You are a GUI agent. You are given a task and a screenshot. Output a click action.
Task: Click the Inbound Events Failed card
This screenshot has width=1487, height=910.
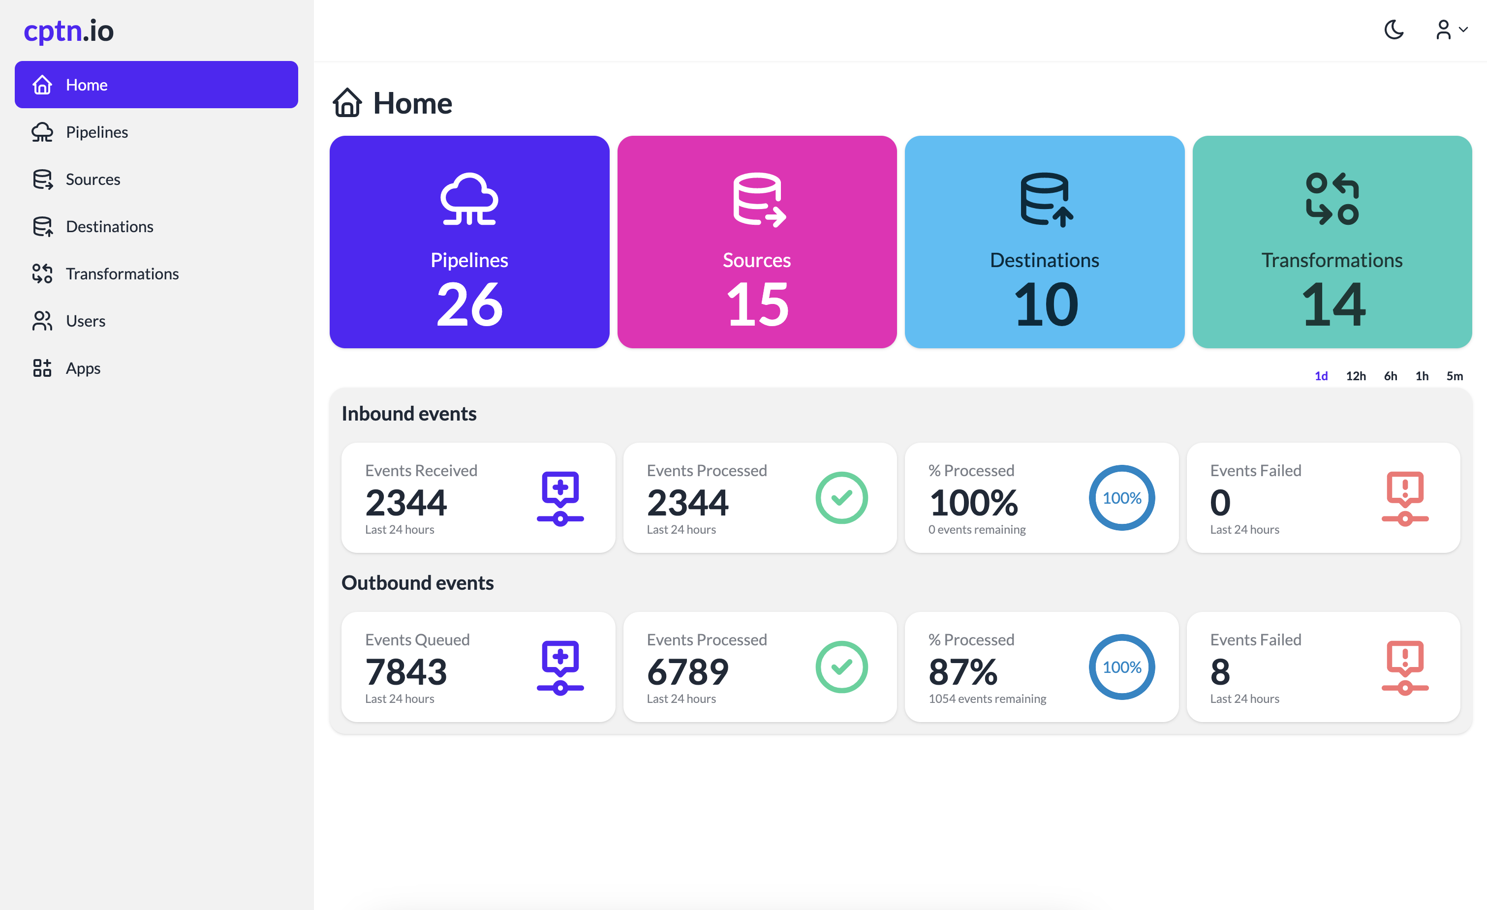pos(1322,498)
